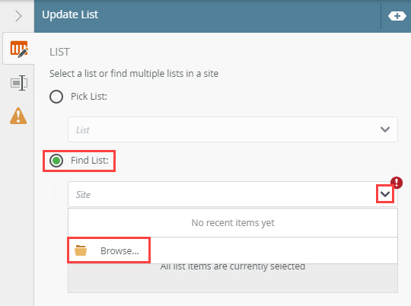Click the folder icon next to Browse
The height and width of the screenshot is (306, 411).
(x=81, y=250)
